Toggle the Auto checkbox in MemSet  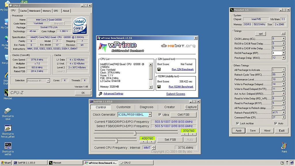pyautogui.click(x=276, y=123)
